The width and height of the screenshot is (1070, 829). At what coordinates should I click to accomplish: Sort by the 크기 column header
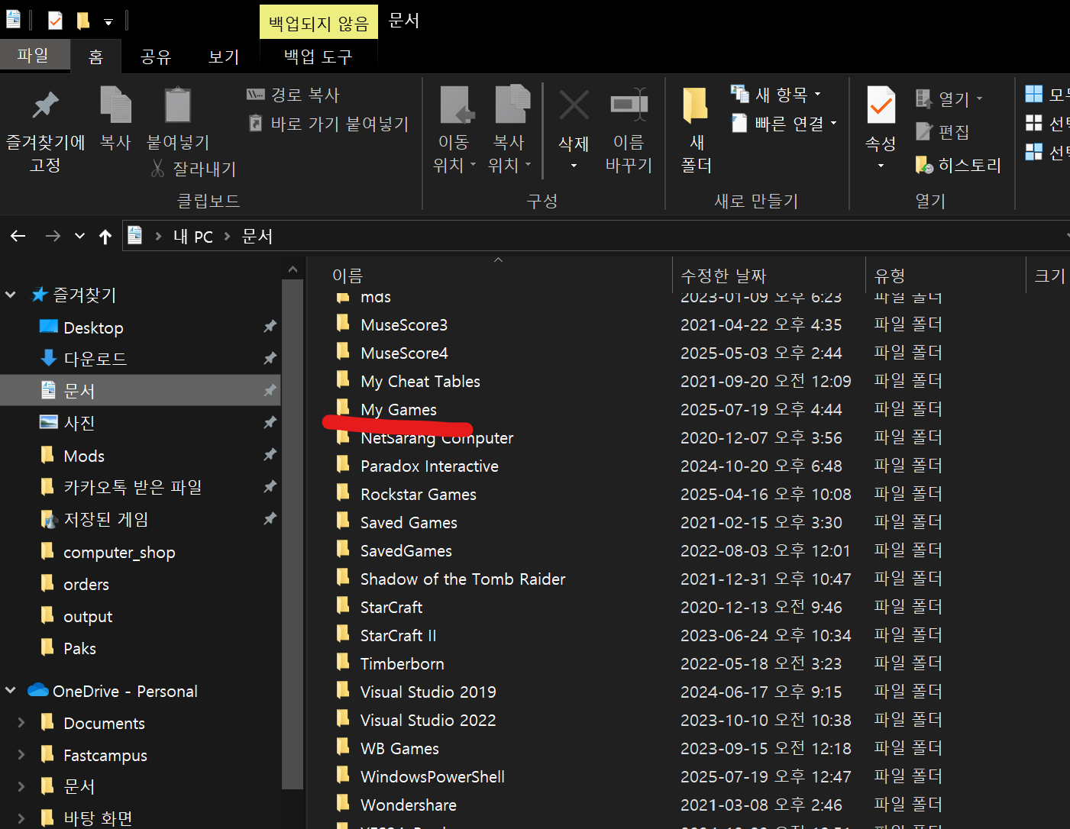1049,276
